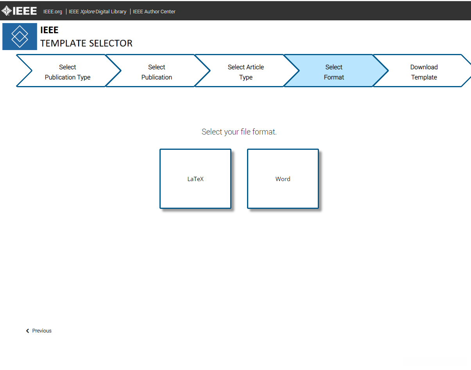Viewport: 471px width, 370px height.
Task: Click the IEEE logo in the top bar
Action: [x=20, y=11]
